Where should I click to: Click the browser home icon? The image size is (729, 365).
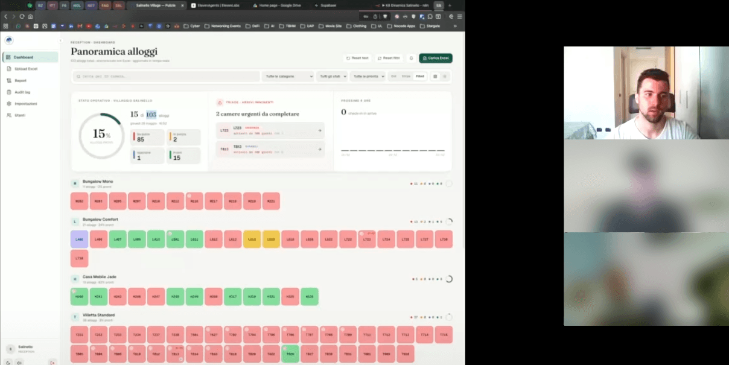[x=30, y=16]
